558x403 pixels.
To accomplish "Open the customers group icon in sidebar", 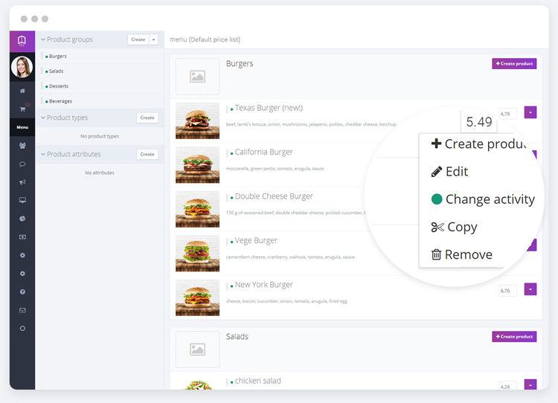I will [22, 146].
